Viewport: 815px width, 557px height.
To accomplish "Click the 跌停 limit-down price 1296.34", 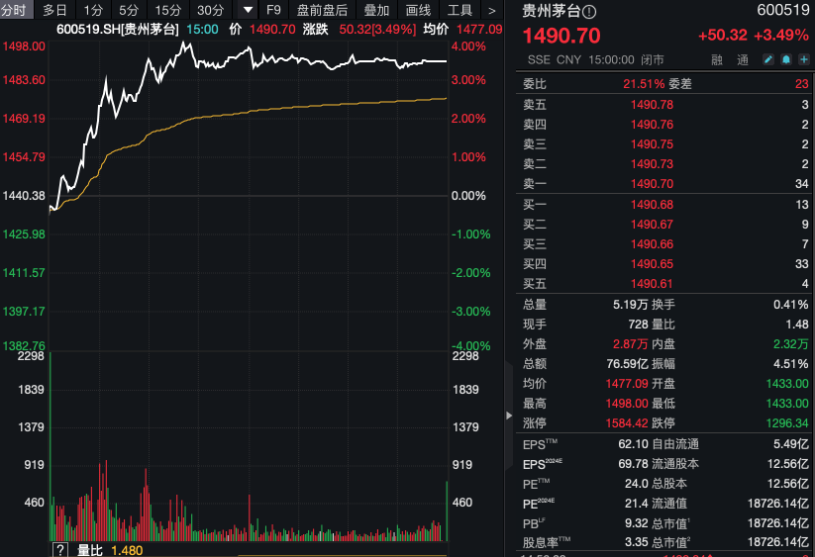I will [x=787, y=422].
